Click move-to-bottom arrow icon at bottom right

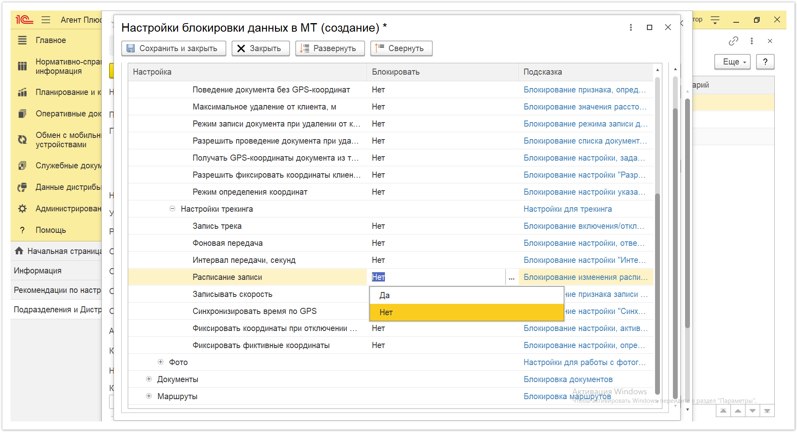pos(767,411)
